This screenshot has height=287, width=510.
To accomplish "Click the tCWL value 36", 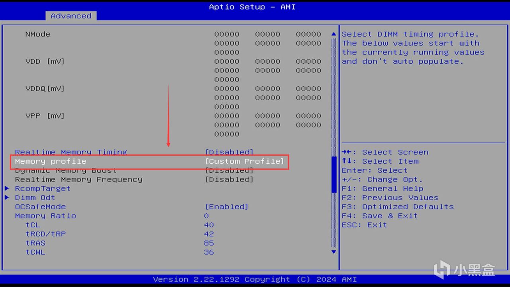I will click(209, 252).
